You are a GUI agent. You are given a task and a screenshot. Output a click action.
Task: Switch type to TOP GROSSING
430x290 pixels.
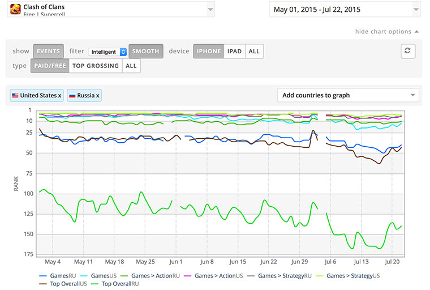coord(96,66)
